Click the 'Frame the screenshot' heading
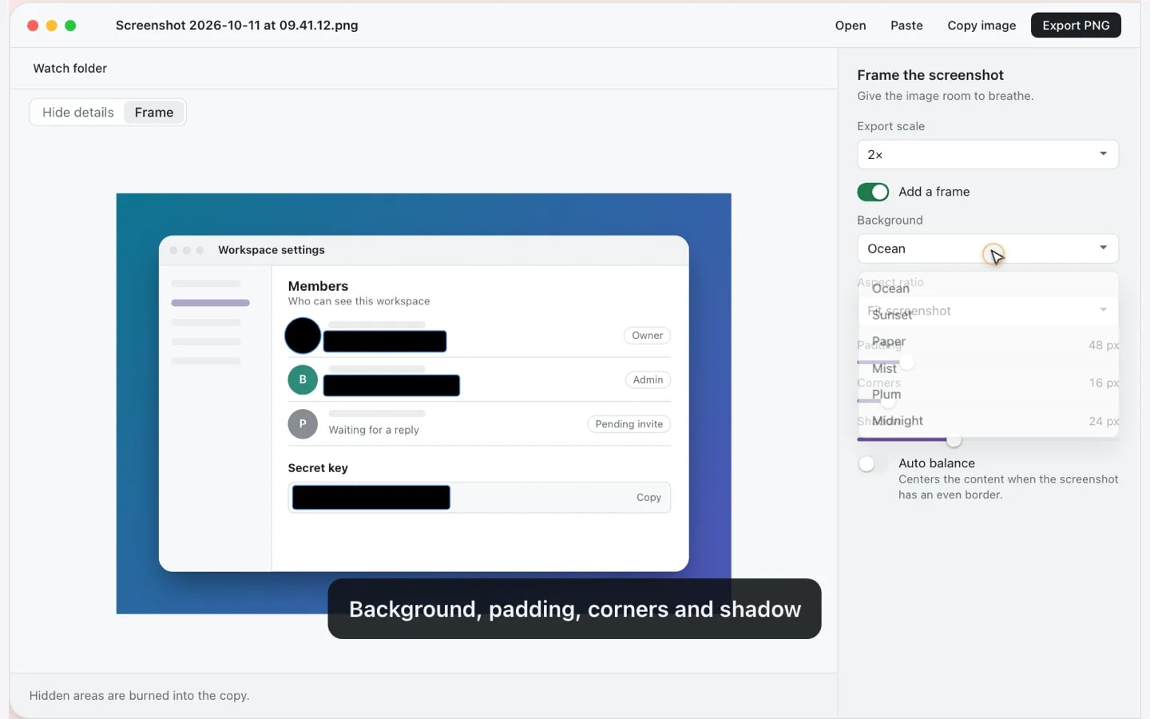 pyautogui.click(x=930, y=75)
